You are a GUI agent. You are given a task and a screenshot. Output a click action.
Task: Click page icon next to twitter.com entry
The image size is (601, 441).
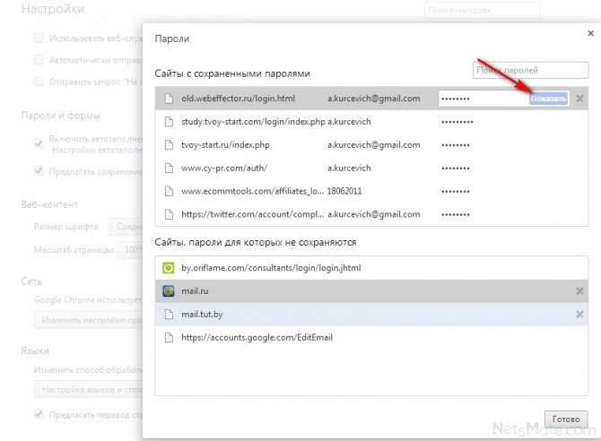coord(168,214)
